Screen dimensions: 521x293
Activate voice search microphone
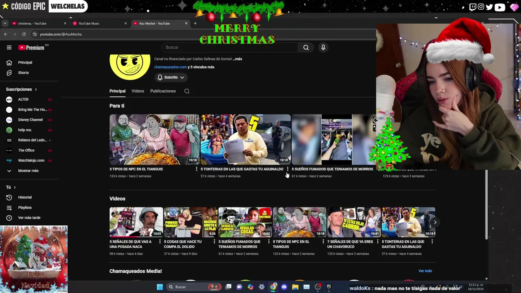tap(323, 48)
